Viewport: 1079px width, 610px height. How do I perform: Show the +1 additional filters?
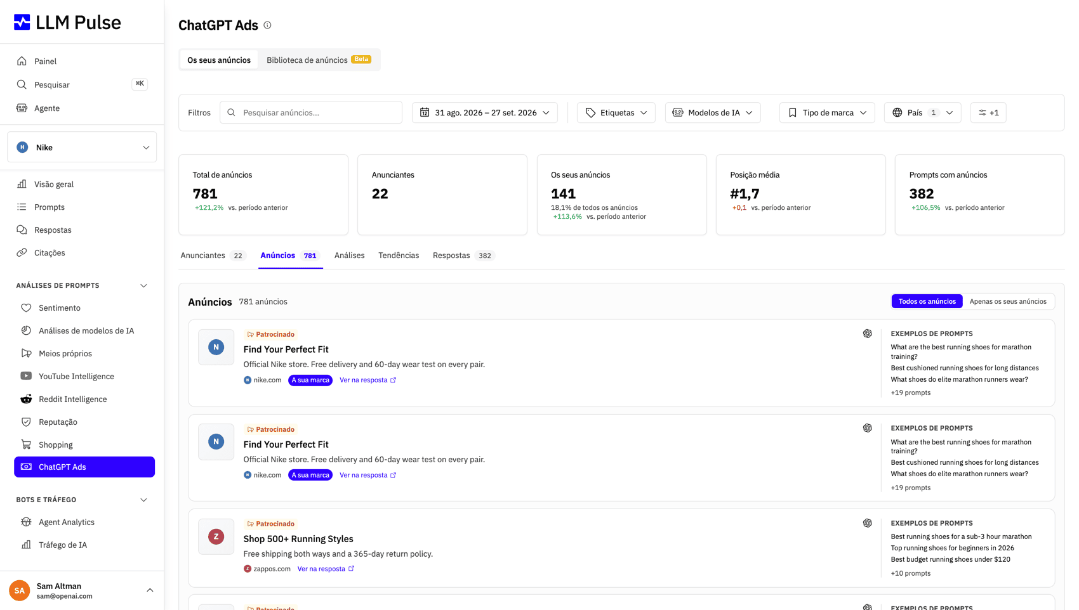coord(988,113)
